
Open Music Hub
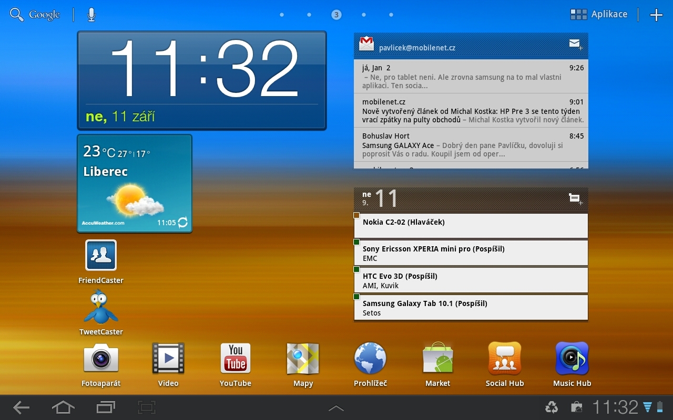coord(572,360)
